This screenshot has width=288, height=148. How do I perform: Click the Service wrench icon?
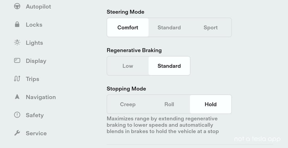17,133
